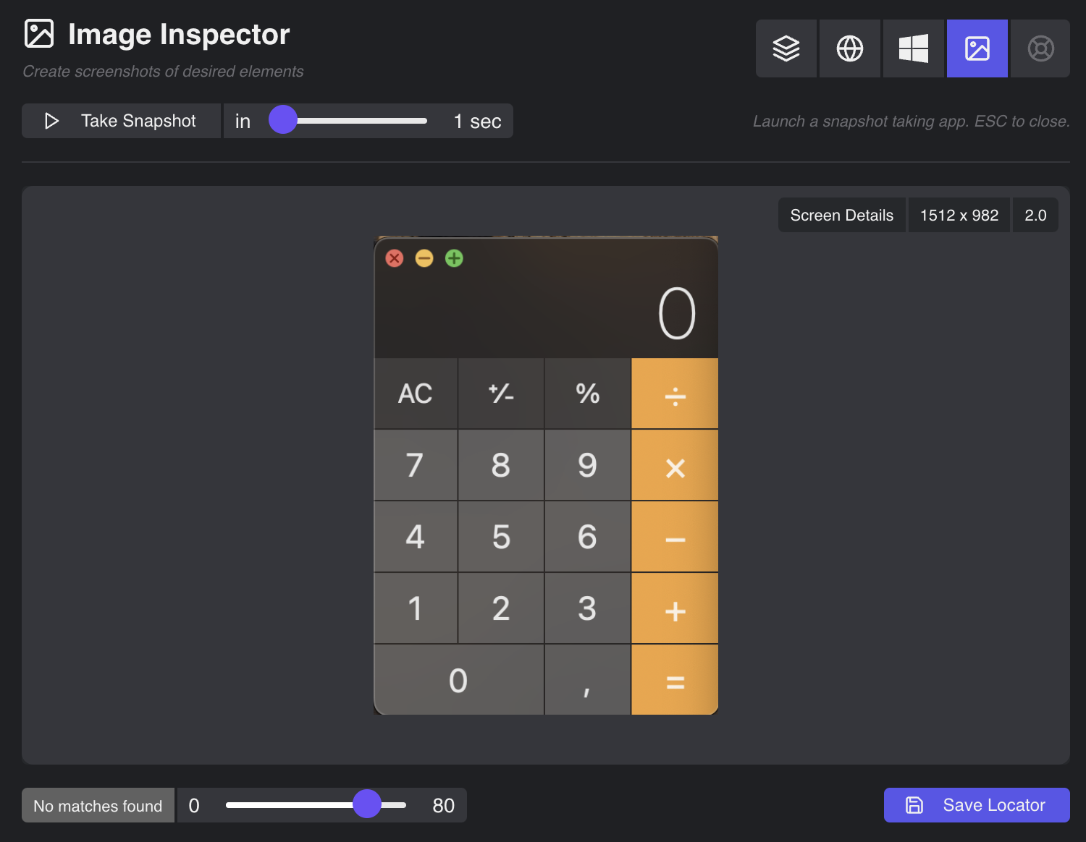
Task: Click the calculator plus key
Action: pyautogui.click(x=675, y=608)
